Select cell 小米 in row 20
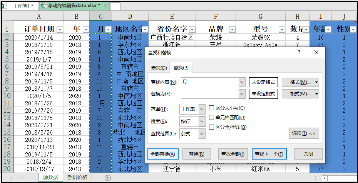The height and width of the screenshot is (183, 358). coord(216,169)
